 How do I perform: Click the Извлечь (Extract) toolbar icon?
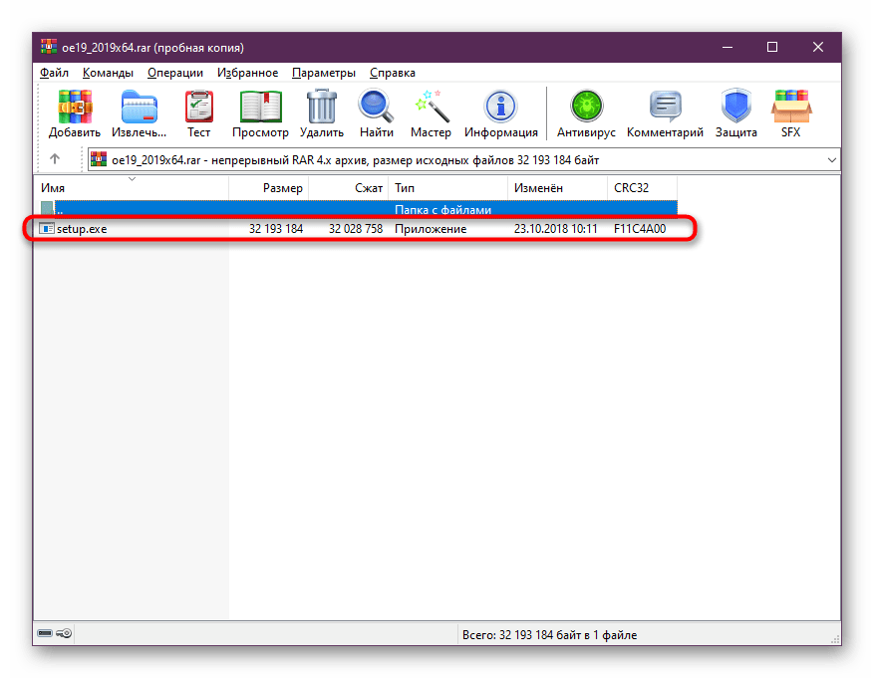pos(139,113)
